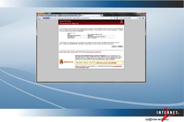
Task: Go to the browser home page icon
Action: point(140,18)
